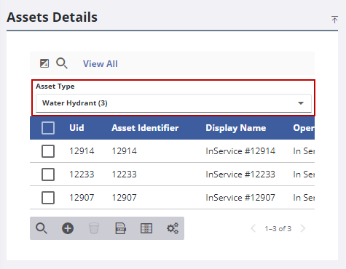Click the delete trash can icon
Viewport: 346px width, 269px height.
(x=94, y=228)
